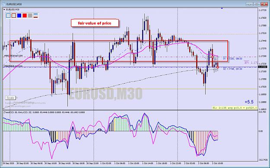Click the 29 Sep 2020 date label
Image resolution: width=270 pixels, height=168 pixels.
click(x=9, y=163)
